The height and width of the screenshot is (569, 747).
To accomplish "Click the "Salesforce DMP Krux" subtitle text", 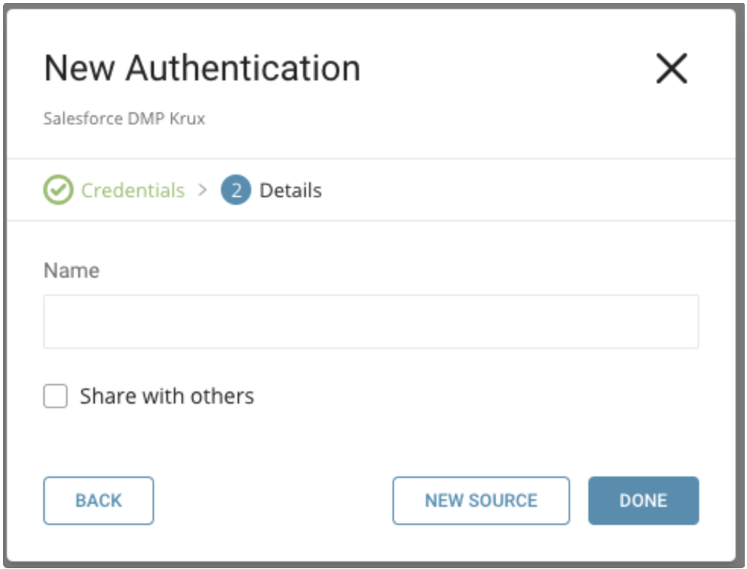I will pyautogui.click(x=124, y=119).
